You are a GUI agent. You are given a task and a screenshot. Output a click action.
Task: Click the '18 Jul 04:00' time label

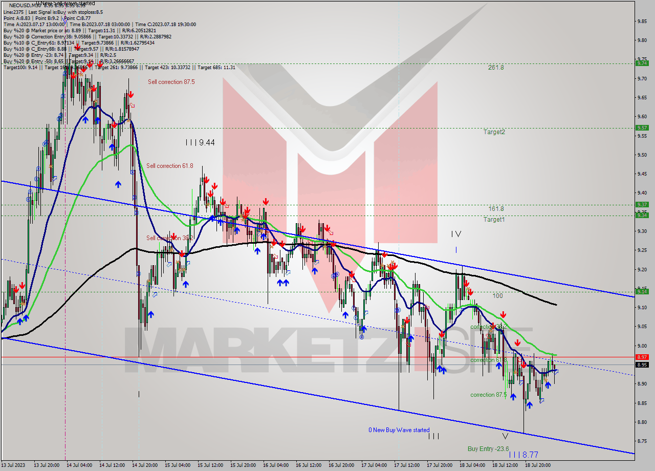point(473,465)
